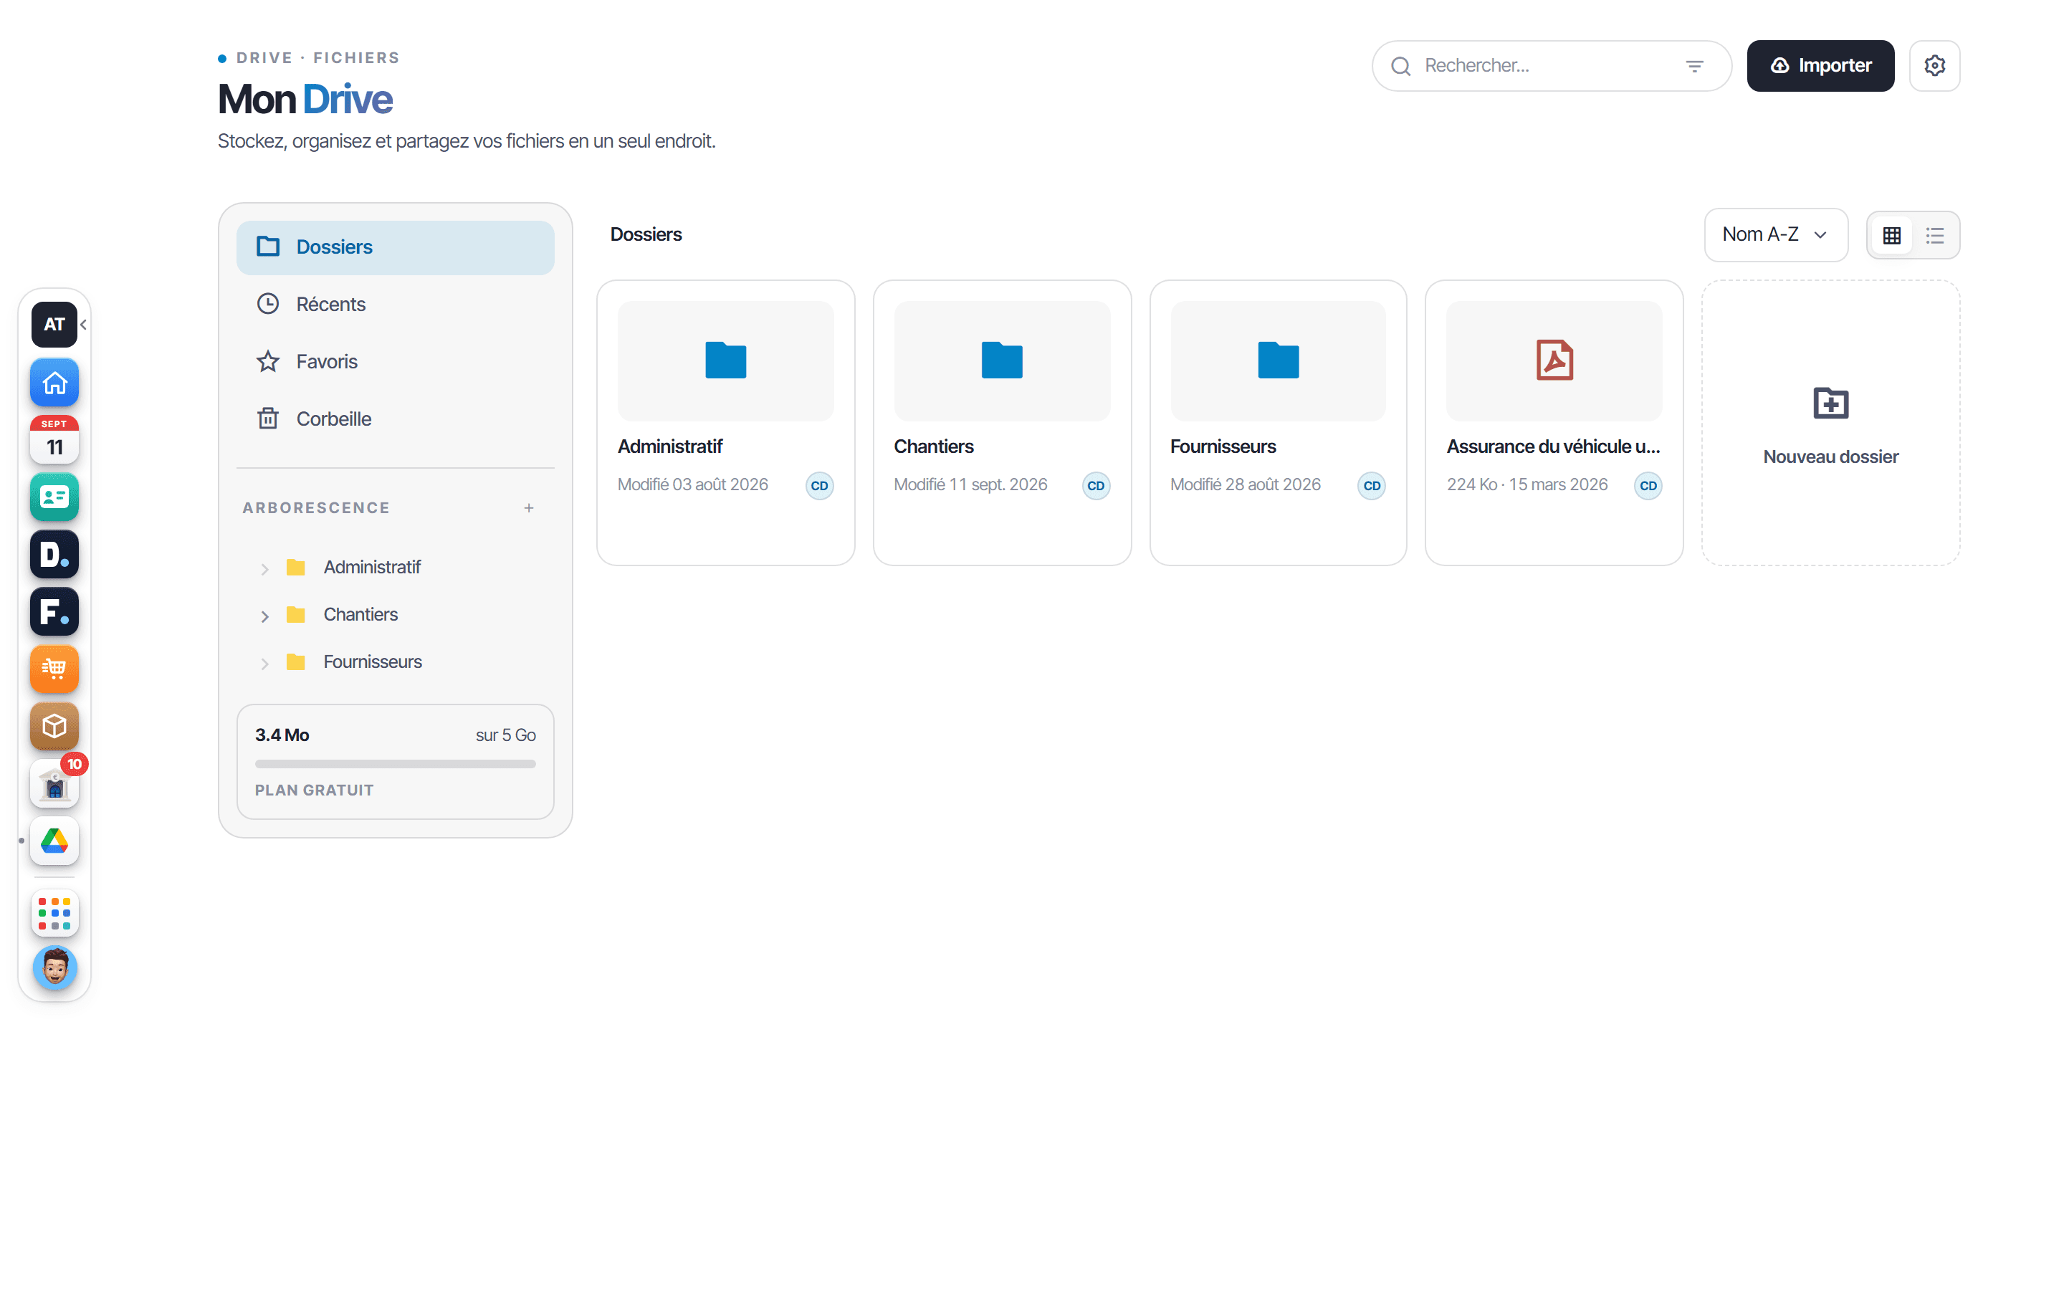This screenshot has width=2064, height=1290.
Task: Open Récents in the sidebar
Action: [x=395, y=305]
